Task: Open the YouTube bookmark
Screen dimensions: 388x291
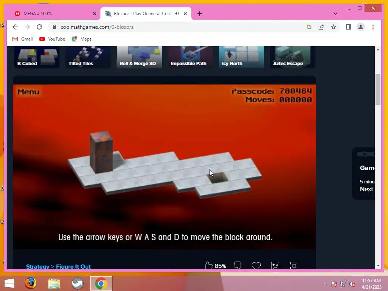Action: click(x=52, y=39)
